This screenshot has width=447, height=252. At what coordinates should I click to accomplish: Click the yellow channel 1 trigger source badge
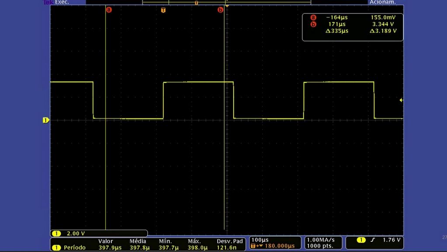coord(361,240)
